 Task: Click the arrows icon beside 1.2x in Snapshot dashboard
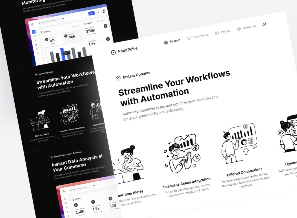click(x=108, y=39)
